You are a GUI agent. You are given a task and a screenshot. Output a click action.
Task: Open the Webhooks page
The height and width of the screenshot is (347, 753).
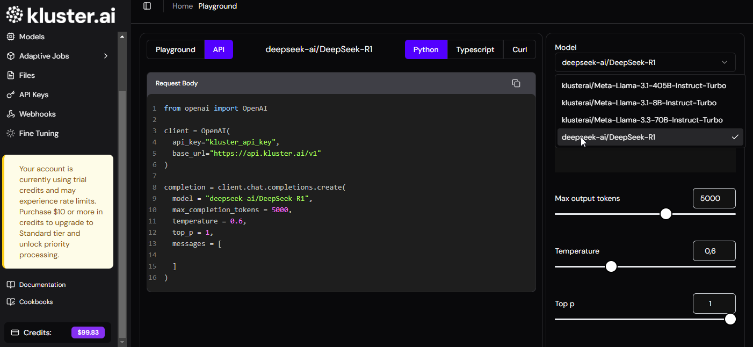[x=38, y=114]
